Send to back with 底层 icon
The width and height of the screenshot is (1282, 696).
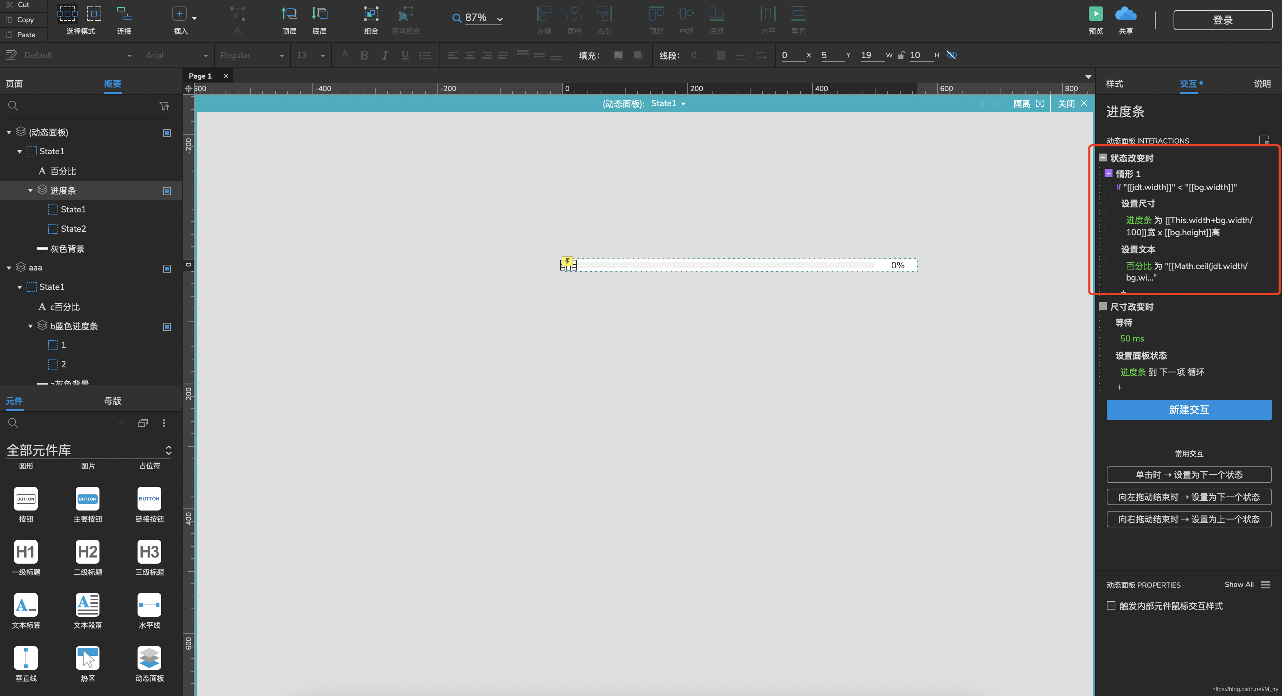(x=320, y=13)
